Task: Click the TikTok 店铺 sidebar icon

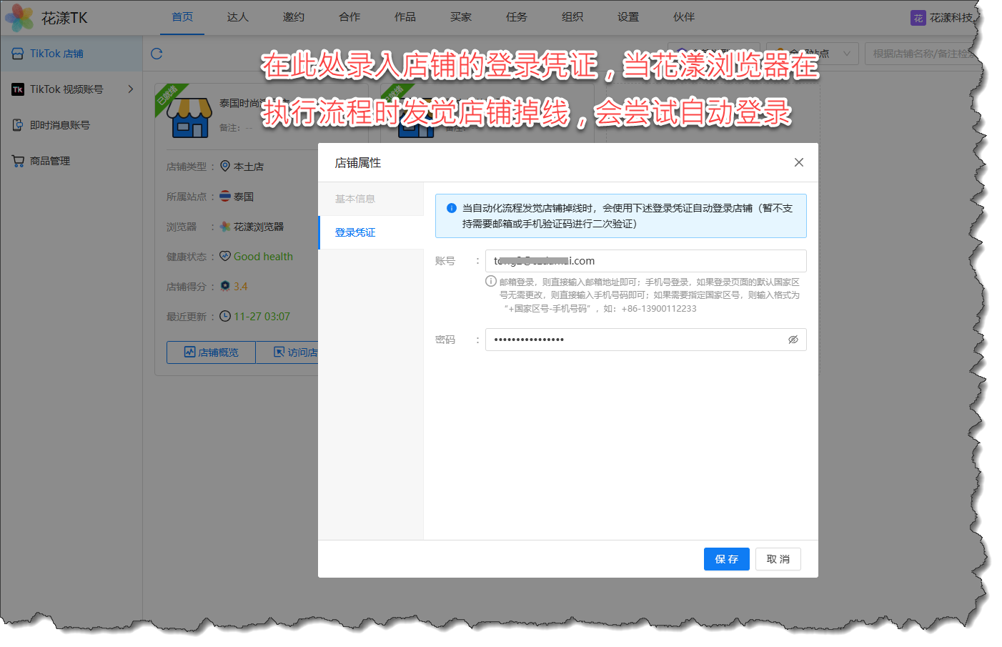Action: pos(18,54)
